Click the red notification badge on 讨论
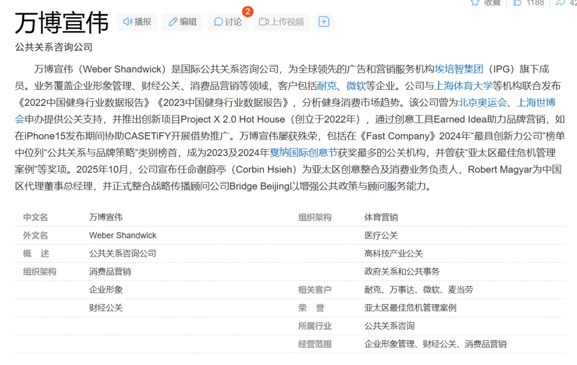The height and width of the screenshot is (365, 577). pos(248,11)
